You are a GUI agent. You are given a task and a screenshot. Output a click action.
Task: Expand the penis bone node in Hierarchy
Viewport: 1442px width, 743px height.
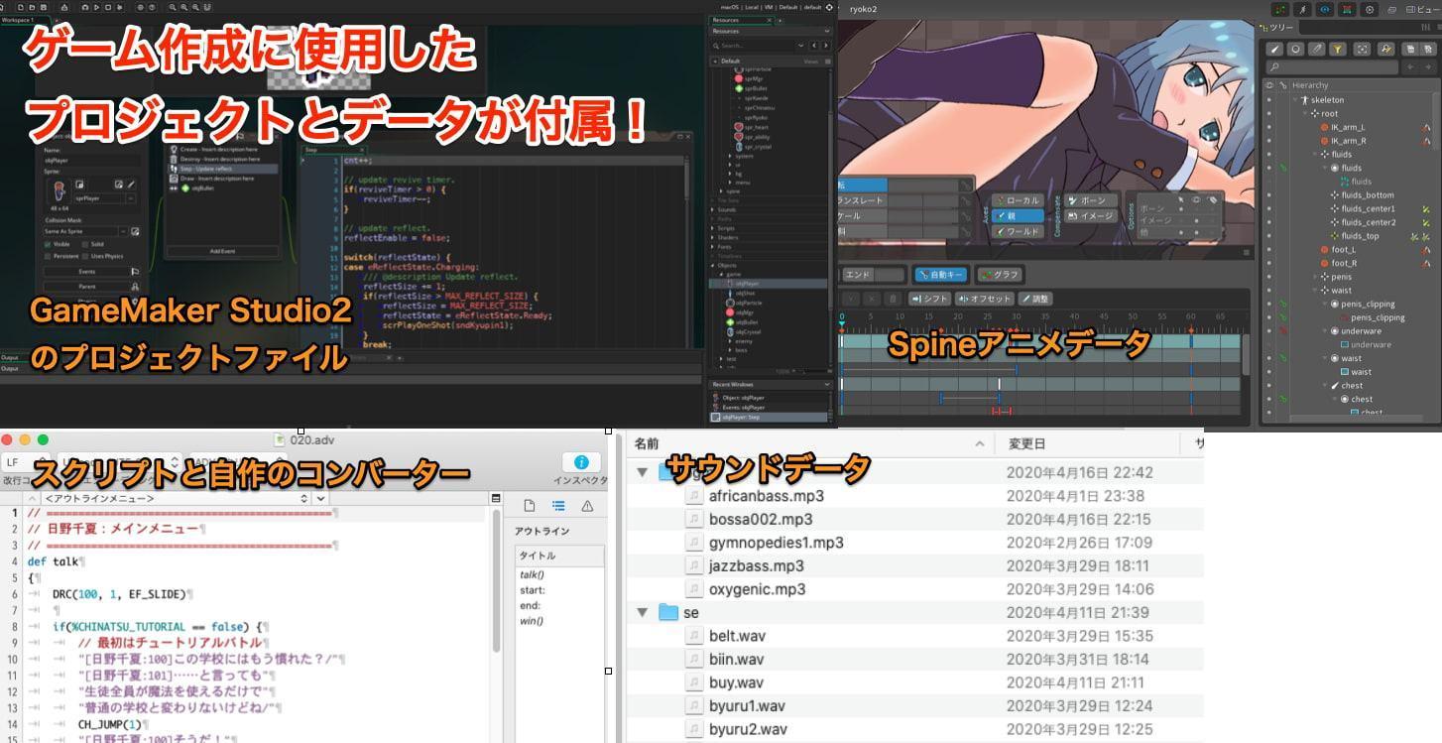(x=1316, y=277)
